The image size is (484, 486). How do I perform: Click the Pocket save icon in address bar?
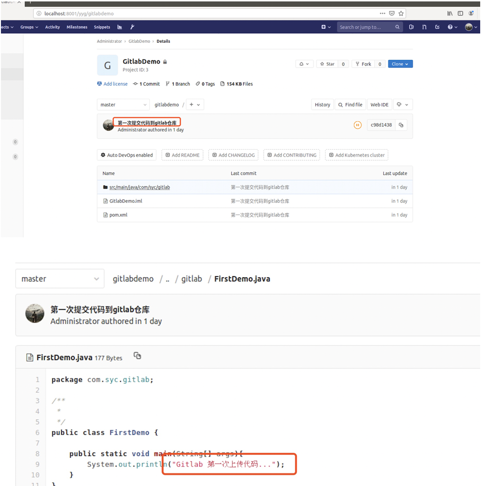click(392, 13)
